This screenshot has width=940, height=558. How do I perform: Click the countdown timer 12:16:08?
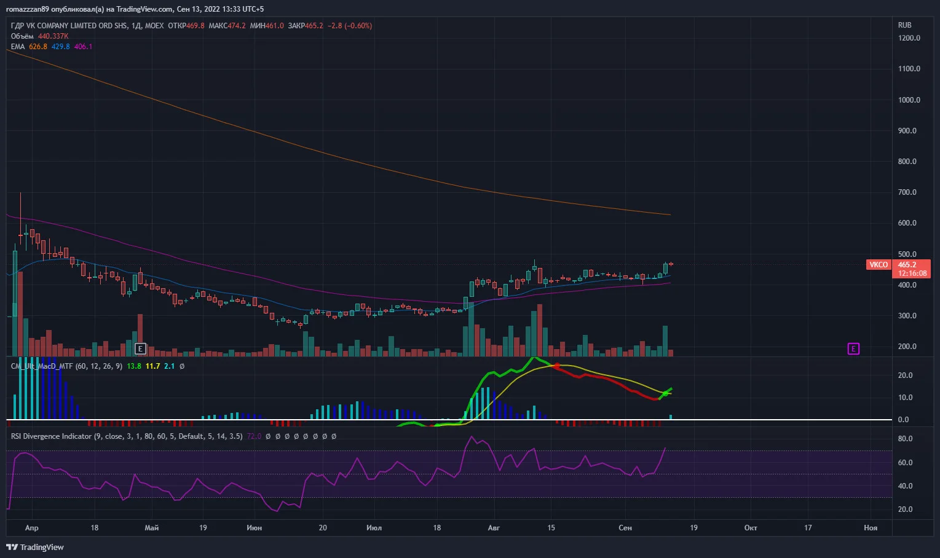tap(912, 273)
